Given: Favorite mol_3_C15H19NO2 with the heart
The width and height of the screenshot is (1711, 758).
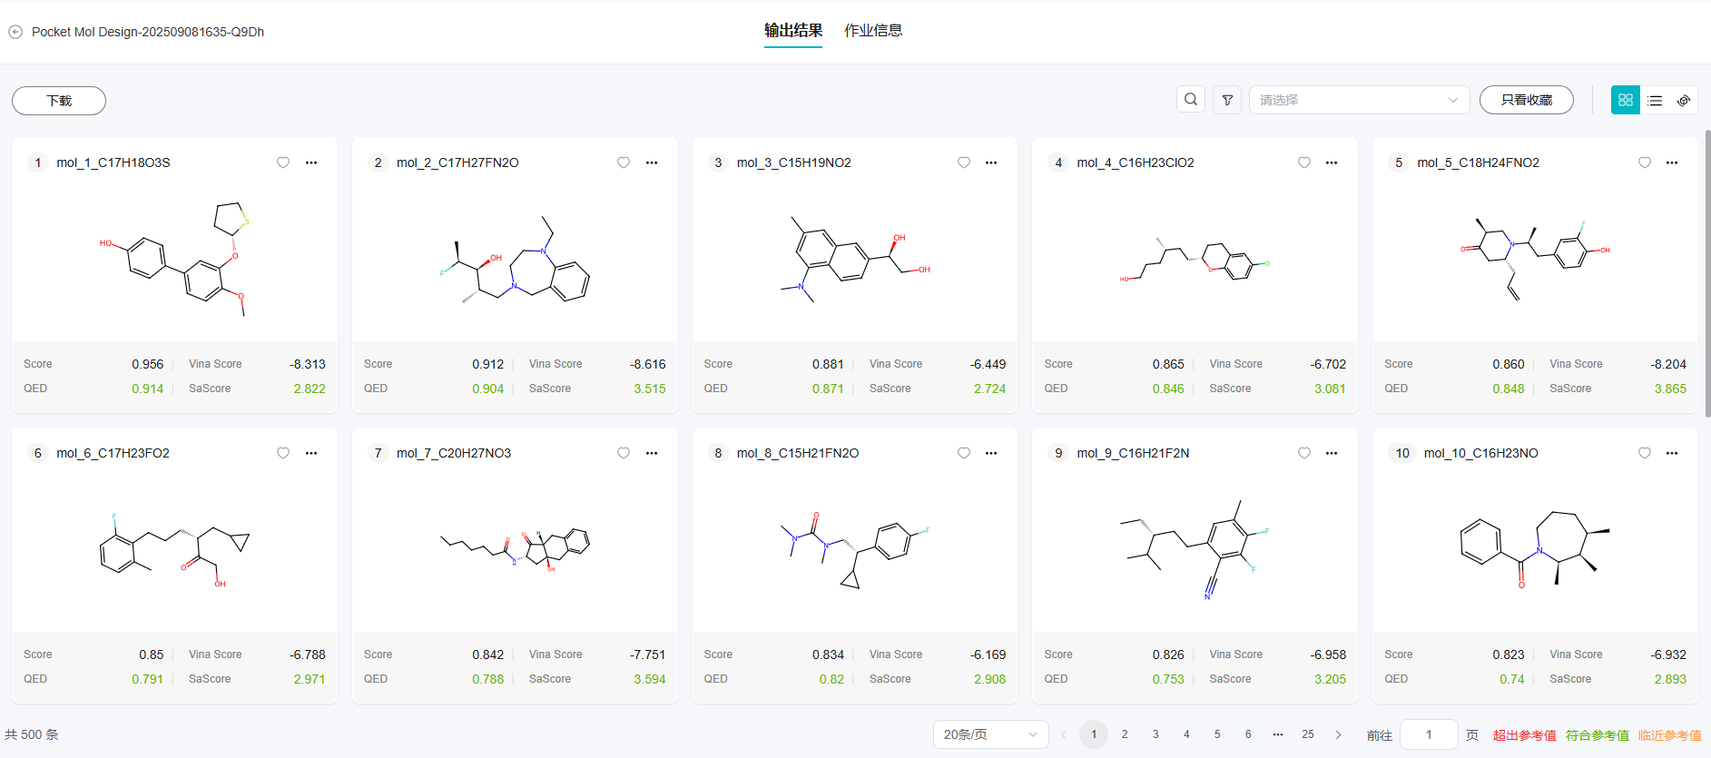Looking at the screenshot, I should [x=964, y=162].
